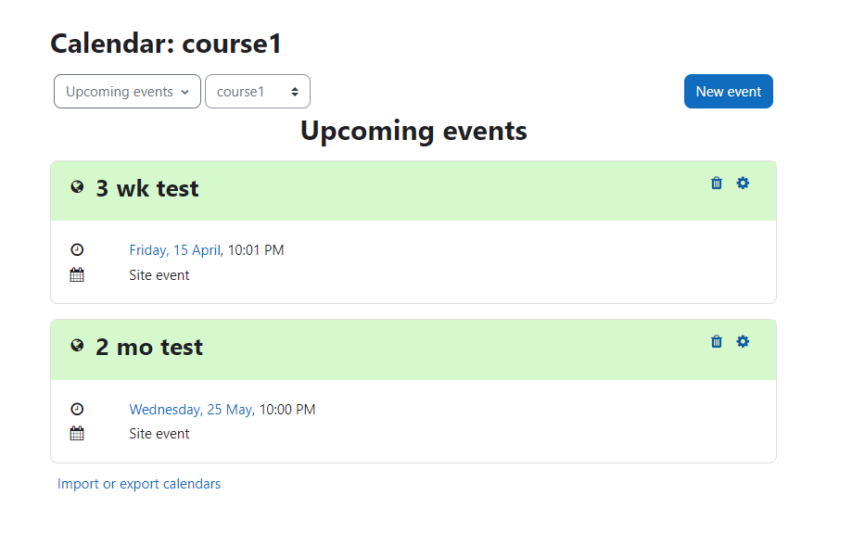Screen dimensions: 865x533
Task: Click trash icon for 2 mo test
Action: 716,341
